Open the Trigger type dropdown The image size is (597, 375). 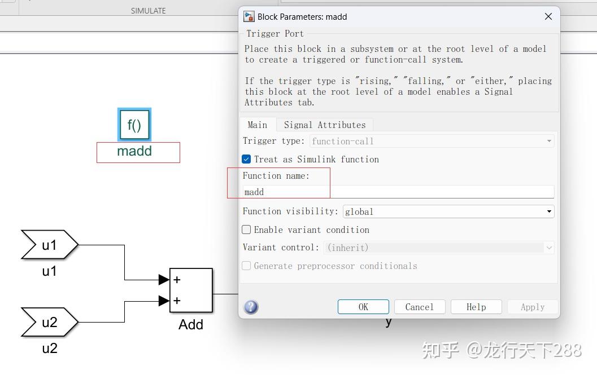click(x=548, y=140)
